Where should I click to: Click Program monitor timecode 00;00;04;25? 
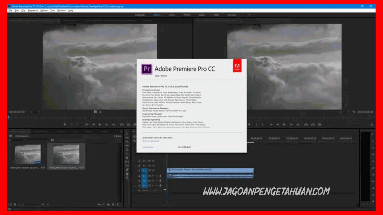[366, 112]
